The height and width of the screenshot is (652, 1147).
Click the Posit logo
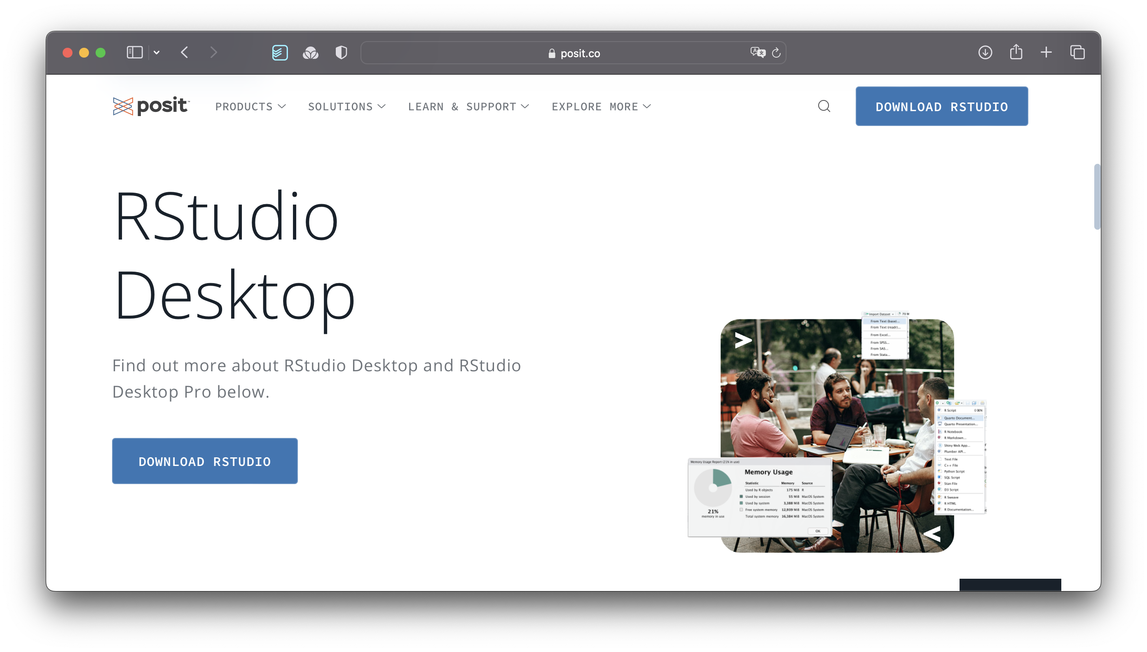[151, 106]
